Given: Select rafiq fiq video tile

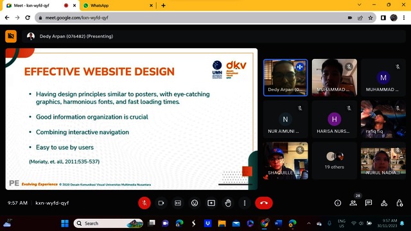Looking at the screenshot, I should [383, 119].
